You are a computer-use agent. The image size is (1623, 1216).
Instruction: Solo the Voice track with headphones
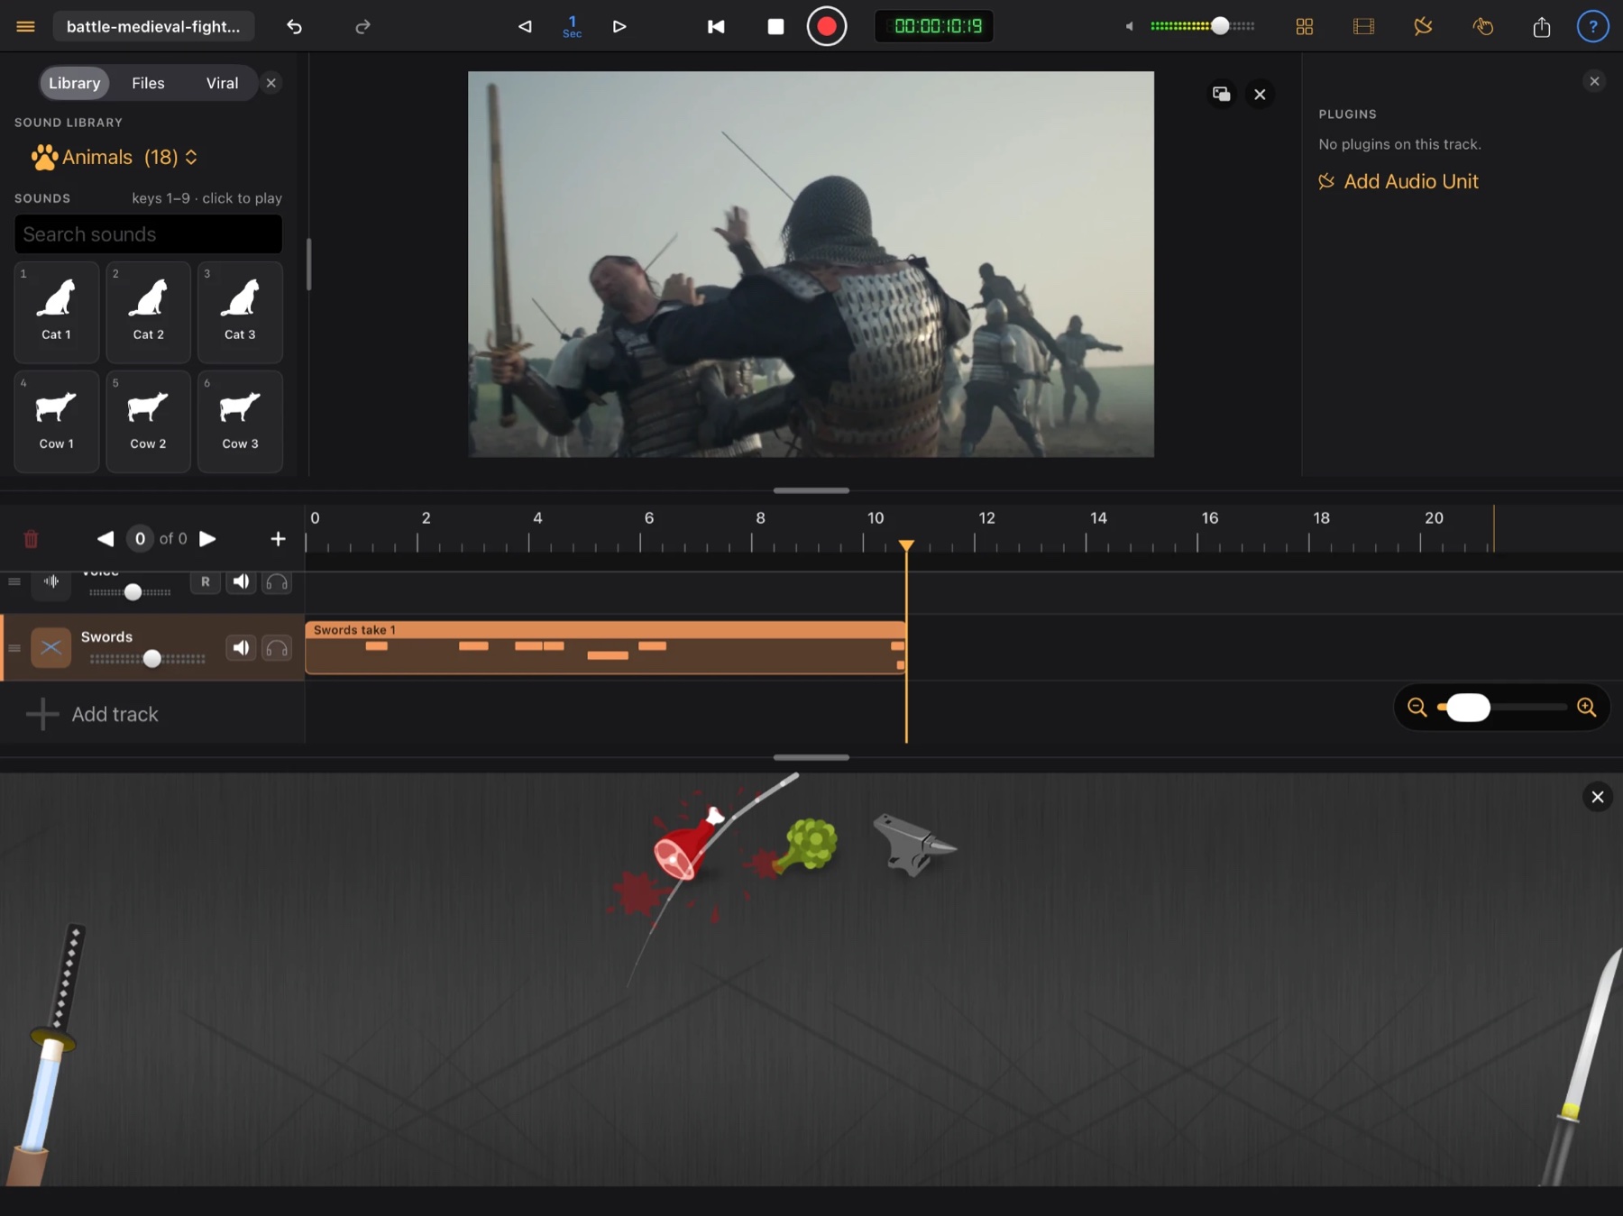(x=277, y=581)
